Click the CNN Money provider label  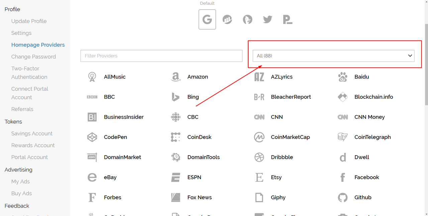tap(369, 117)
